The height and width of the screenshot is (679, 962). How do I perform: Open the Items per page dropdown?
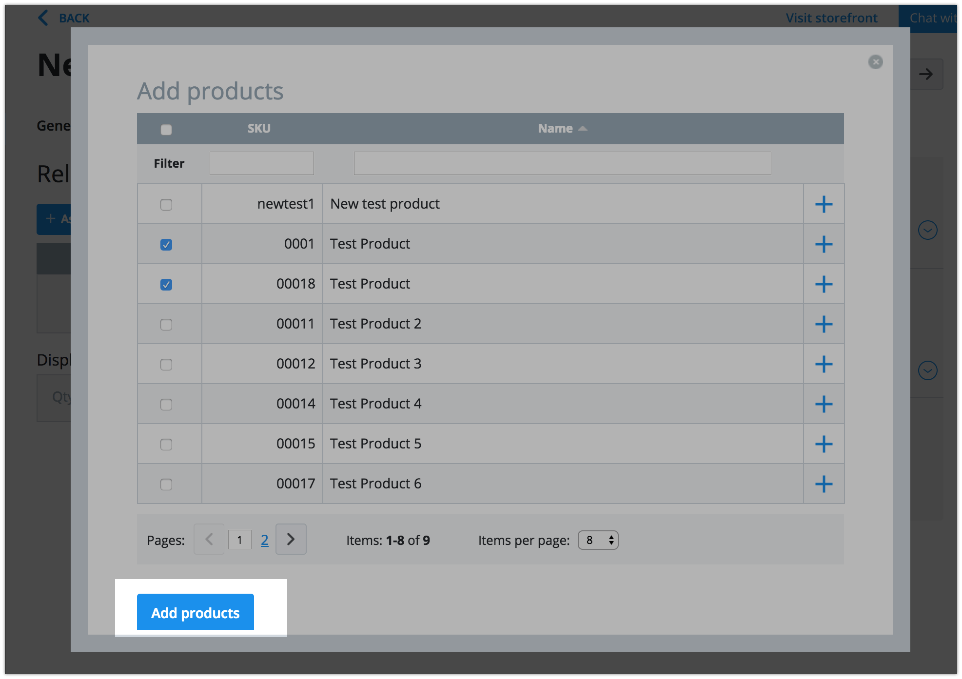(598, 540)
